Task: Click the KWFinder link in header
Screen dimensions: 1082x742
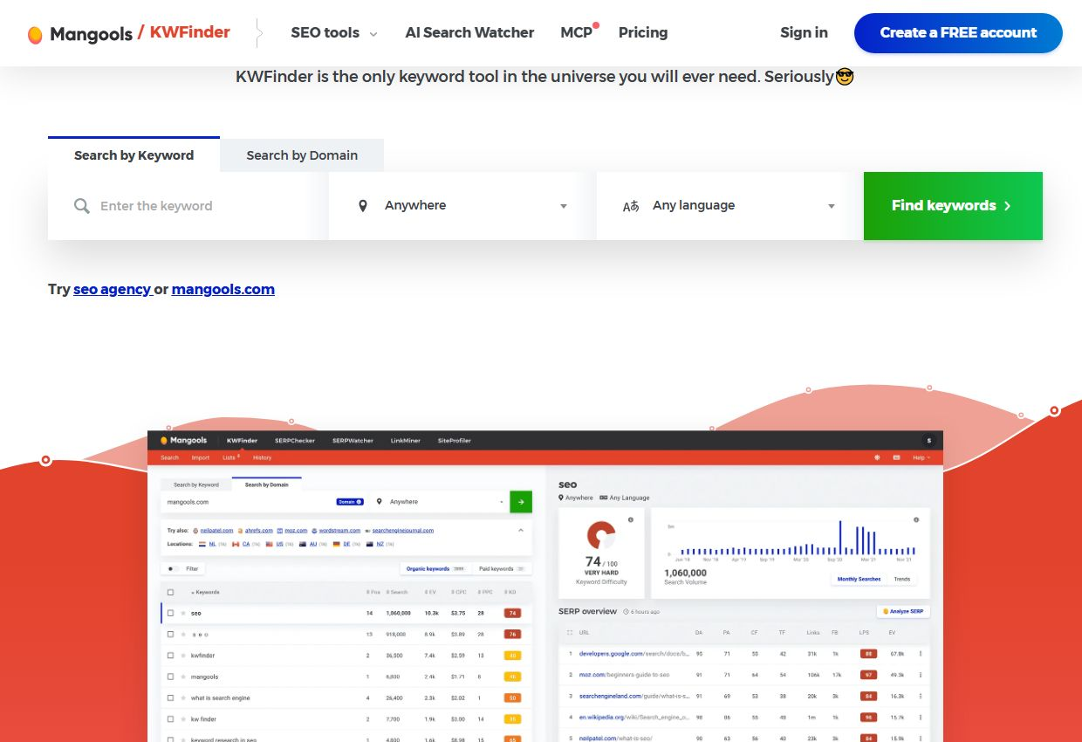Action: (190, 33)
